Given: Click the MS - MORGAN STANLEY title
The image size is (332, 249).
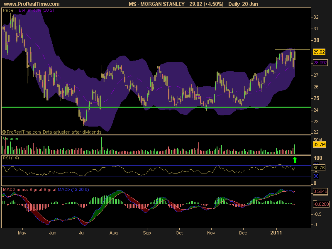Looking at the screenshot, I should 157,4.
